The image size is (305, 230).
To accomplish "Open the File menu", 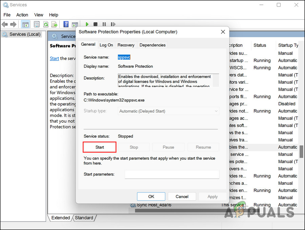I will point(7,15).
